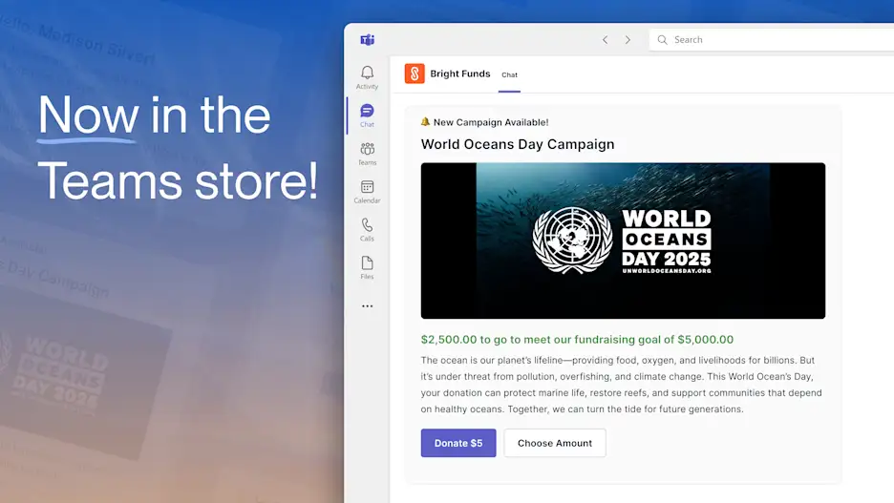Go back with the left arrow
Image resolution: width=894 pixels, height=503 pixels.
(x=605, y=40)
